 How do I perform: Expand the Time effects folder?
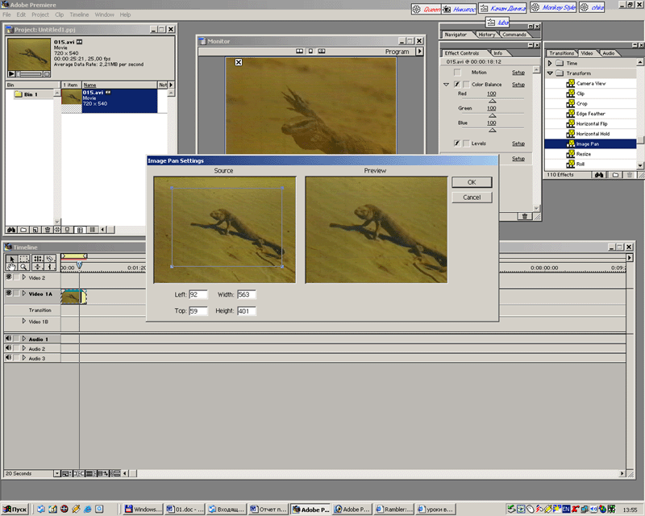pos(551,63)
